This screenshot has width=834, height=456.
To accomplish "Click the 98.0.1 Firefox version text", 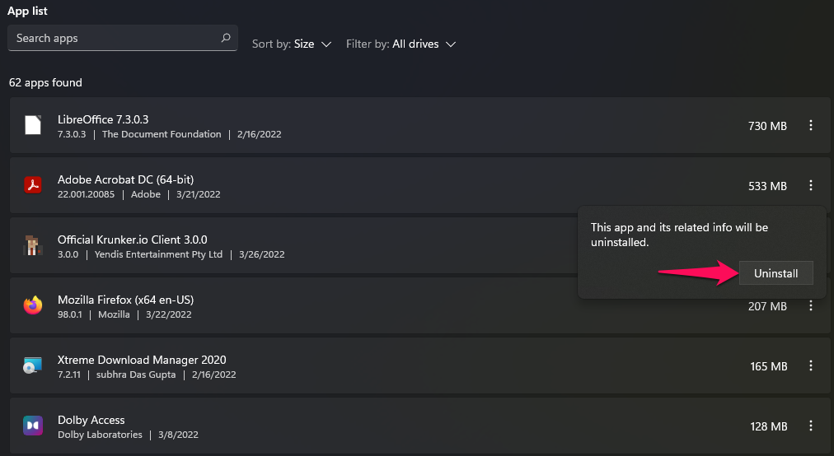I will tap(70, 314).
